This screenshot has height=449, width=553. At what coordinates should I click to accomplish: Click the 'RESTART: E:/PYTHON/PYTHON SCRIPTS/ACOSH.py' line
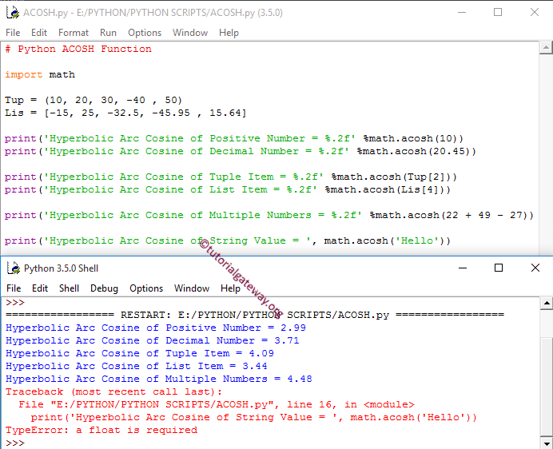tap(255, 315)
